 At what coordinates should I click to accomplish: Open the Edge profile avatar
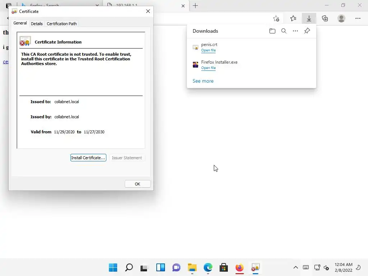click(x=341, y=18)
